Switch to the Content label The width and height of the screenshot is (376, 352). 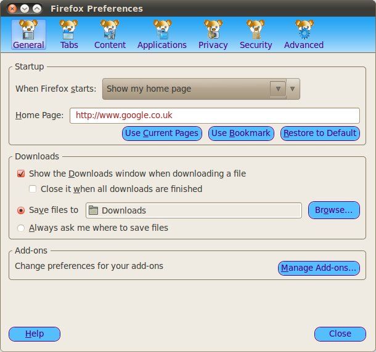tap(110, 45)
